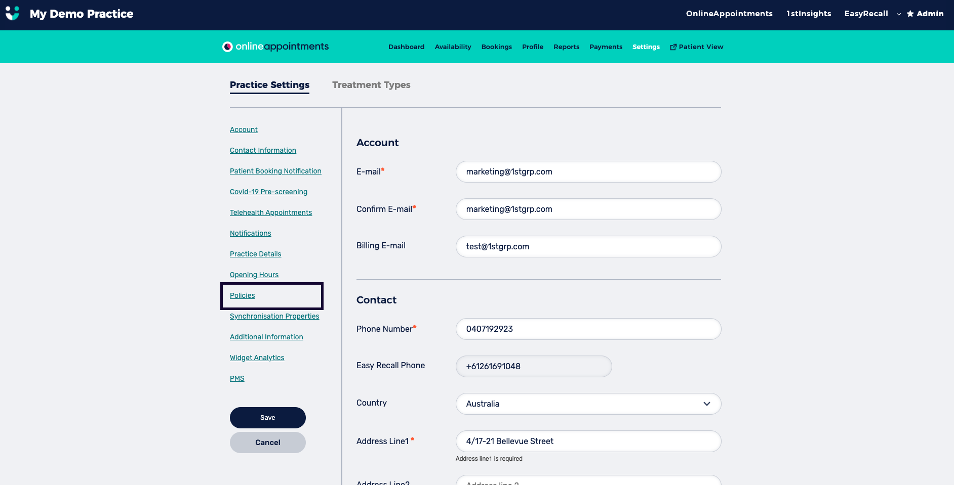This screenshot has width=954, height=485.
Task: Click the Admin star icon
Action: 910,14
